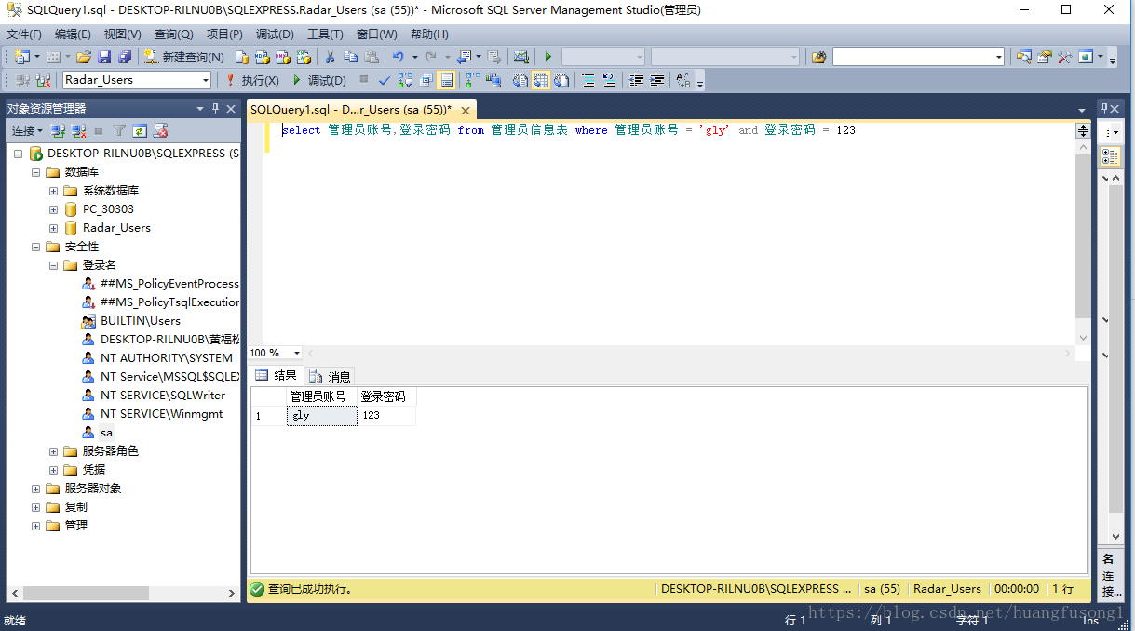Click the gly cell in results grid

point(321,416)
